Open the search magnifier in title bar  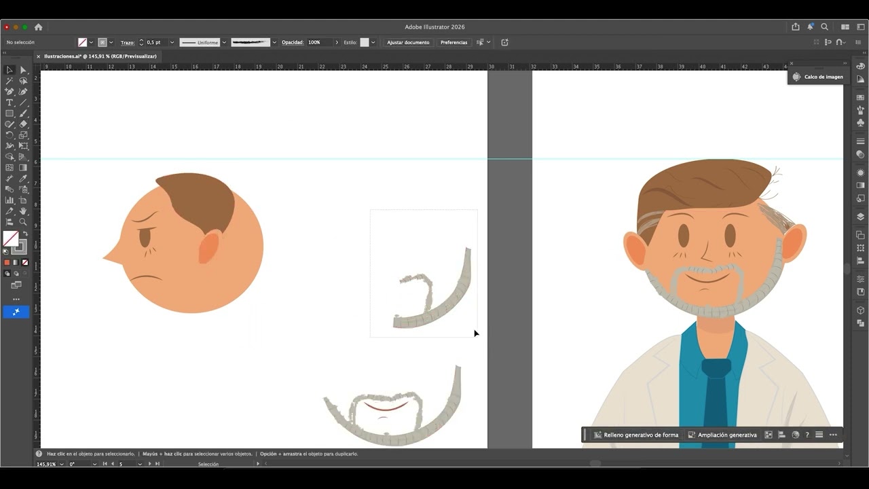click(824, 27)
